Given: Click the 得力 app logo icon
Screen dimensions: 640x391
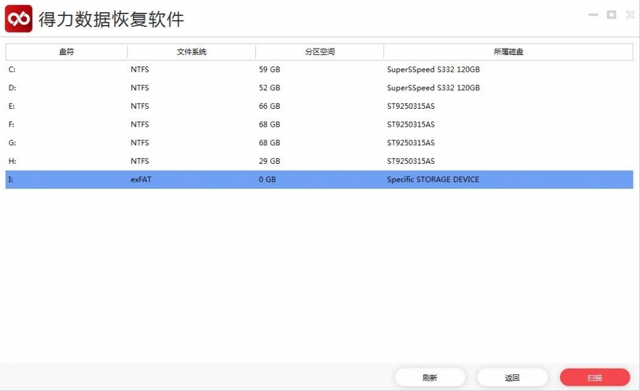Looking at the screenshot, I should coord(19,19).
